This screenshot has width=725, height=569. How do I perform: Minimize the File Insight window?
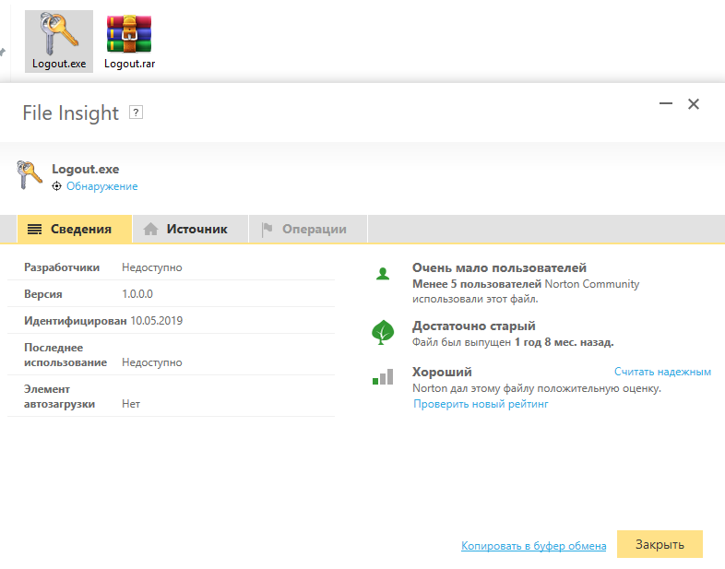666,103
